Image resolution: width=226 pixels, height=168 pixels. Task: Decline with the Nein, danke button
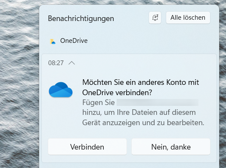click(x=171, y=147)
